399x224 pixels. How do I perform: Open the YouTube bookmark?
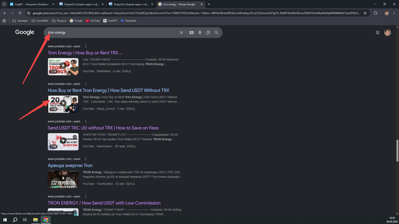(93, 21)
